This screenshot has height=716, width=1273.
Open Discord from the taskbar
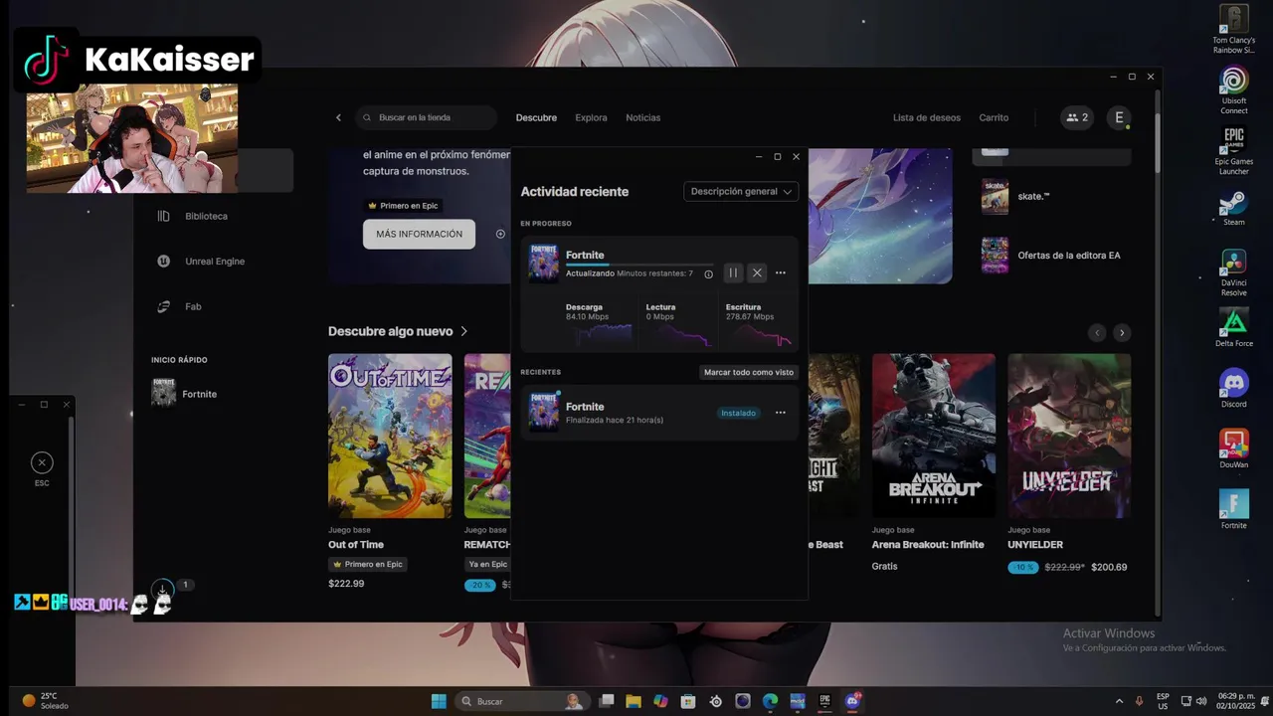pos(852,701)
